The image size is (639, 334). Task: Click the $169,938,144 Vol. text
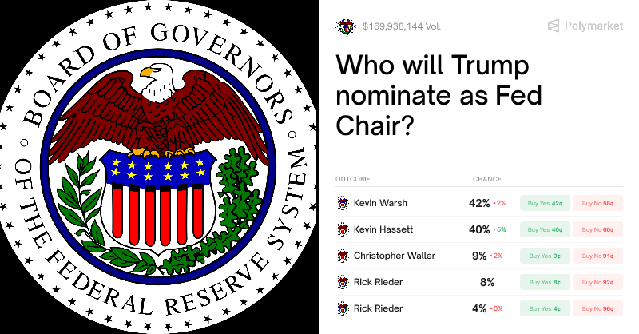pyautogui.click(x=401, y=26)
